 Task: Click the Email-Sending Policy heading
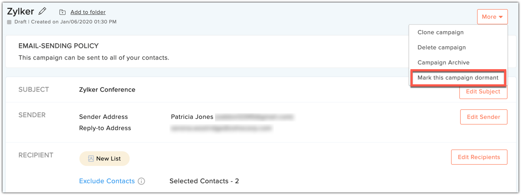point(59,46)
